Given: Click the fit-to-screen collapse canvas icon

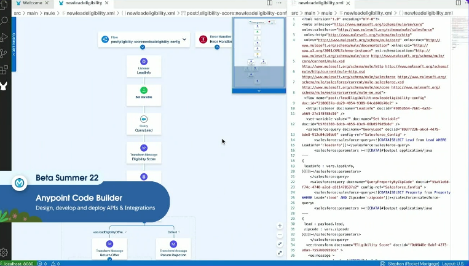Looking at the screenshot, I should [280, 244].
